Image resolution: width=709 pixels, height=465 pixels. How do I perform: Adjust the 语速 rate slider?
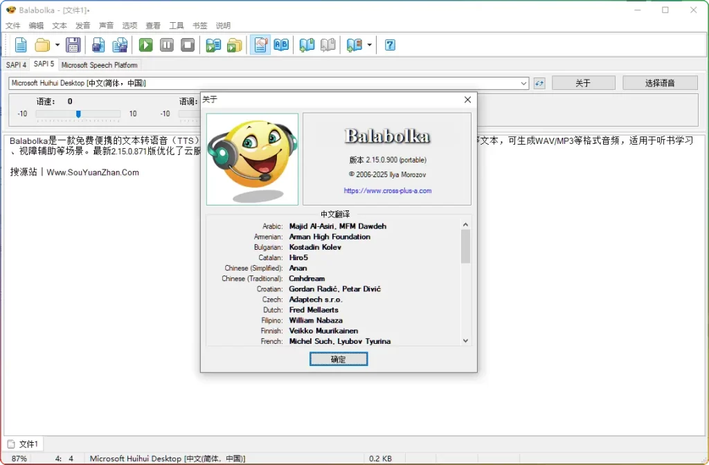78,114
